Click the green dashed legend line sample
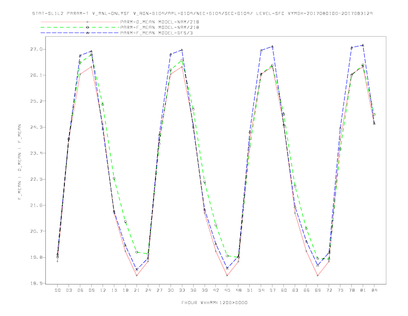408x316 pixels. point(80,27)
